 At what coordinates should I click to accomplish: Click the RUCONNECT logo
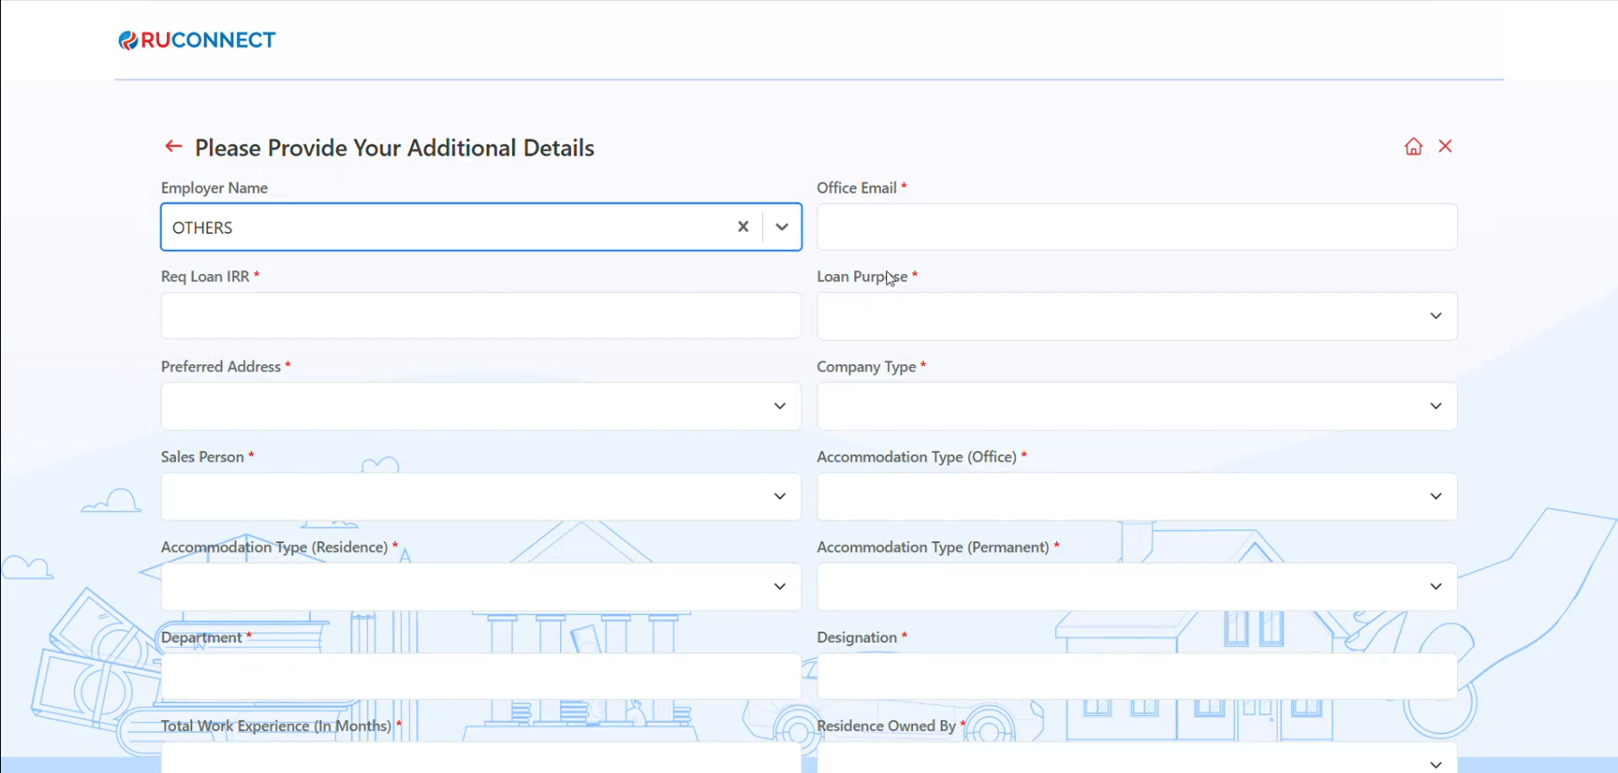(197, 40)
